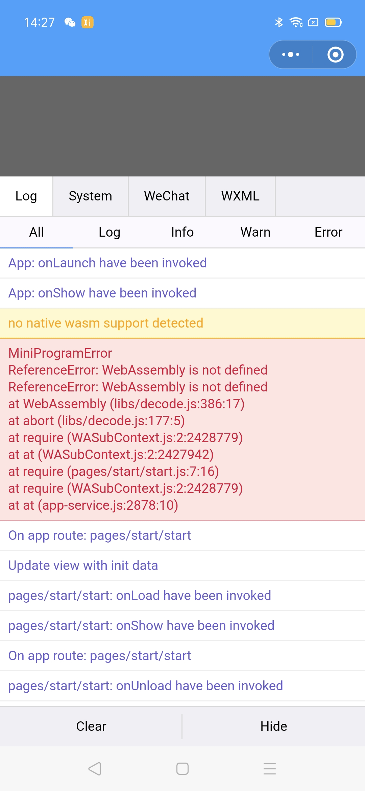Select the no native wasm warning entry
This screenshot has height=791, width=365.
182,323
